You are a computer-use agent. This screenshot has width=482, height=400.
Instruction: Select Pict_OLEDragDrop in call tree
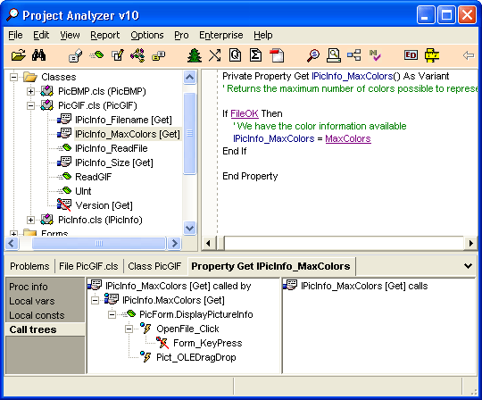[196, 357]
